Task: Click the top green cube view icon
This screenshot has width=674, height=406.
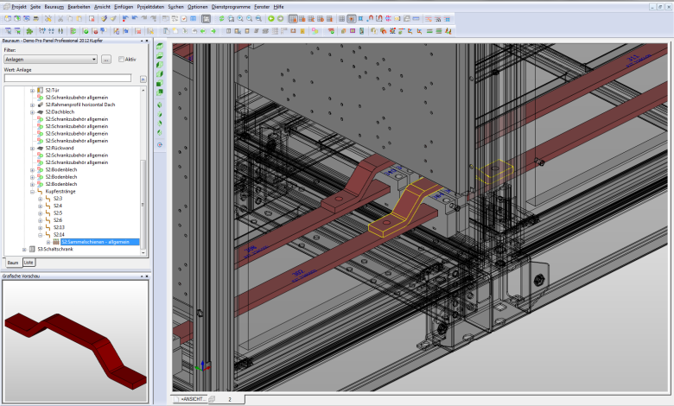Action: pyautogui.click(x=160, y=45)
